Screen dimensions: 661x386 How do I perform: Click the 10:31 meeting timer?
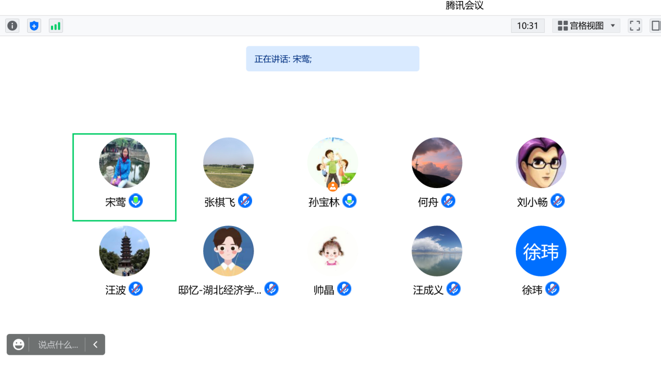528,26
